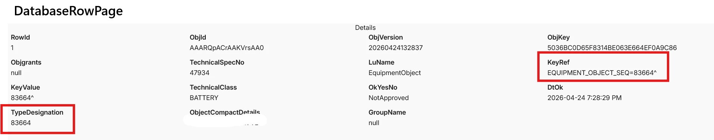The height and width of the screenshot is (140, 714).
Task: Click the TypeDesignation value 83664
Action: 21,123
